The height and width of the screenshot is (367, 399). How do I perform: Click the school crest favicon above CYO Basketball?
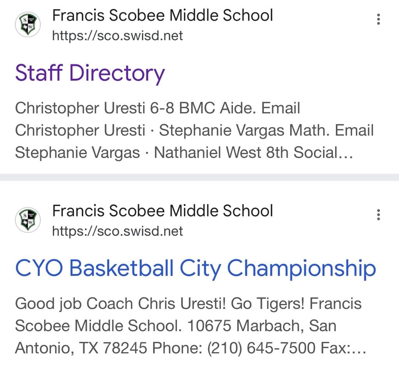[27, 220]
